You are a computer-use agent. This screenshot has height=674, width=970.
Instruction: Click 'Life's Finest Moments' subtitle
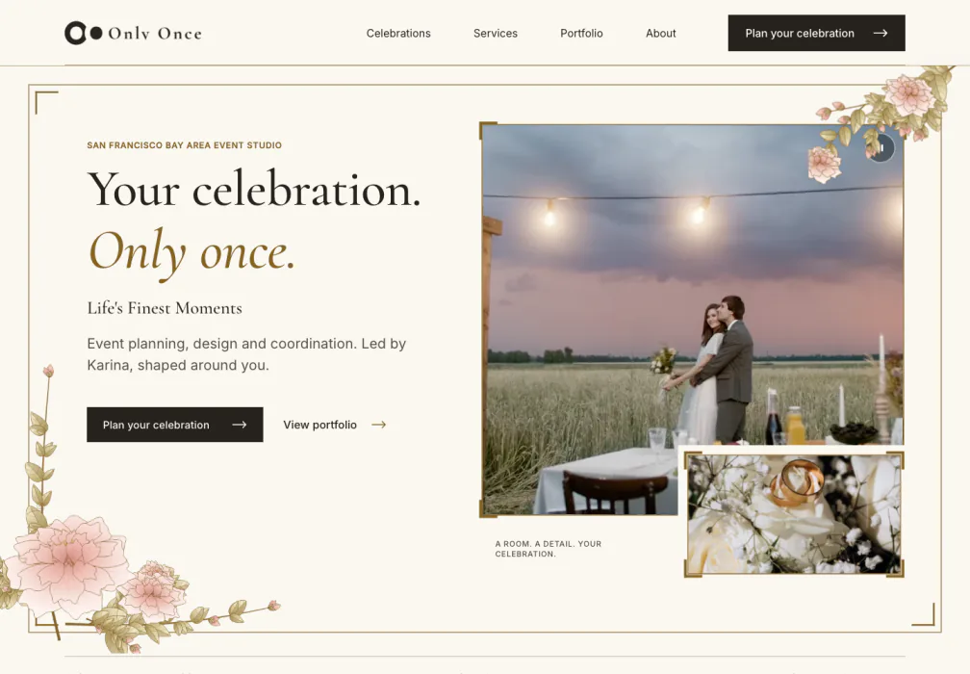point(165,308)
